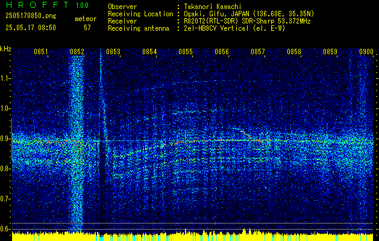Click the observer name Takanori Kawachi
The image size is (379, 241).
coord(212,7)
